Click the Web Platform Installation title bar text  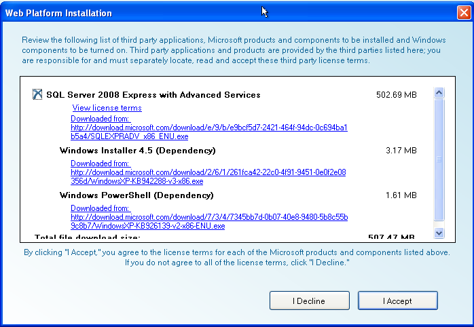(x=58, y=13)
